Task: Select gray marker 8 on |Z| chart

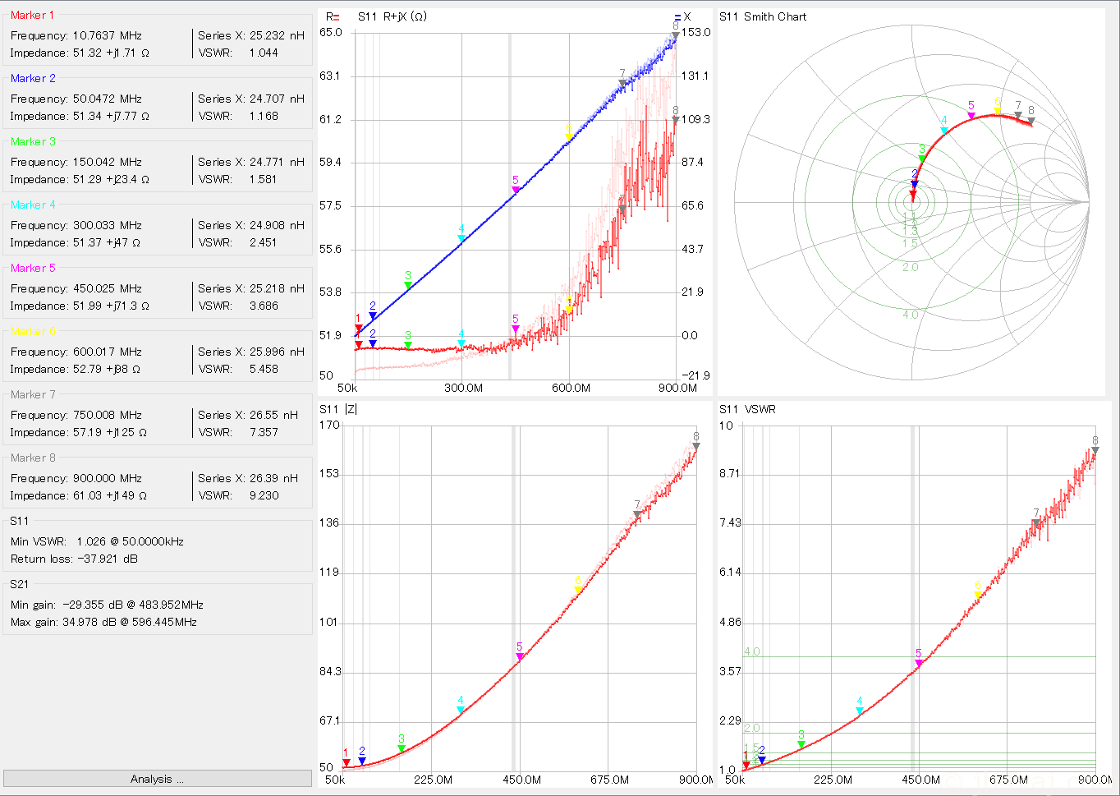Action: coord(696,446)
